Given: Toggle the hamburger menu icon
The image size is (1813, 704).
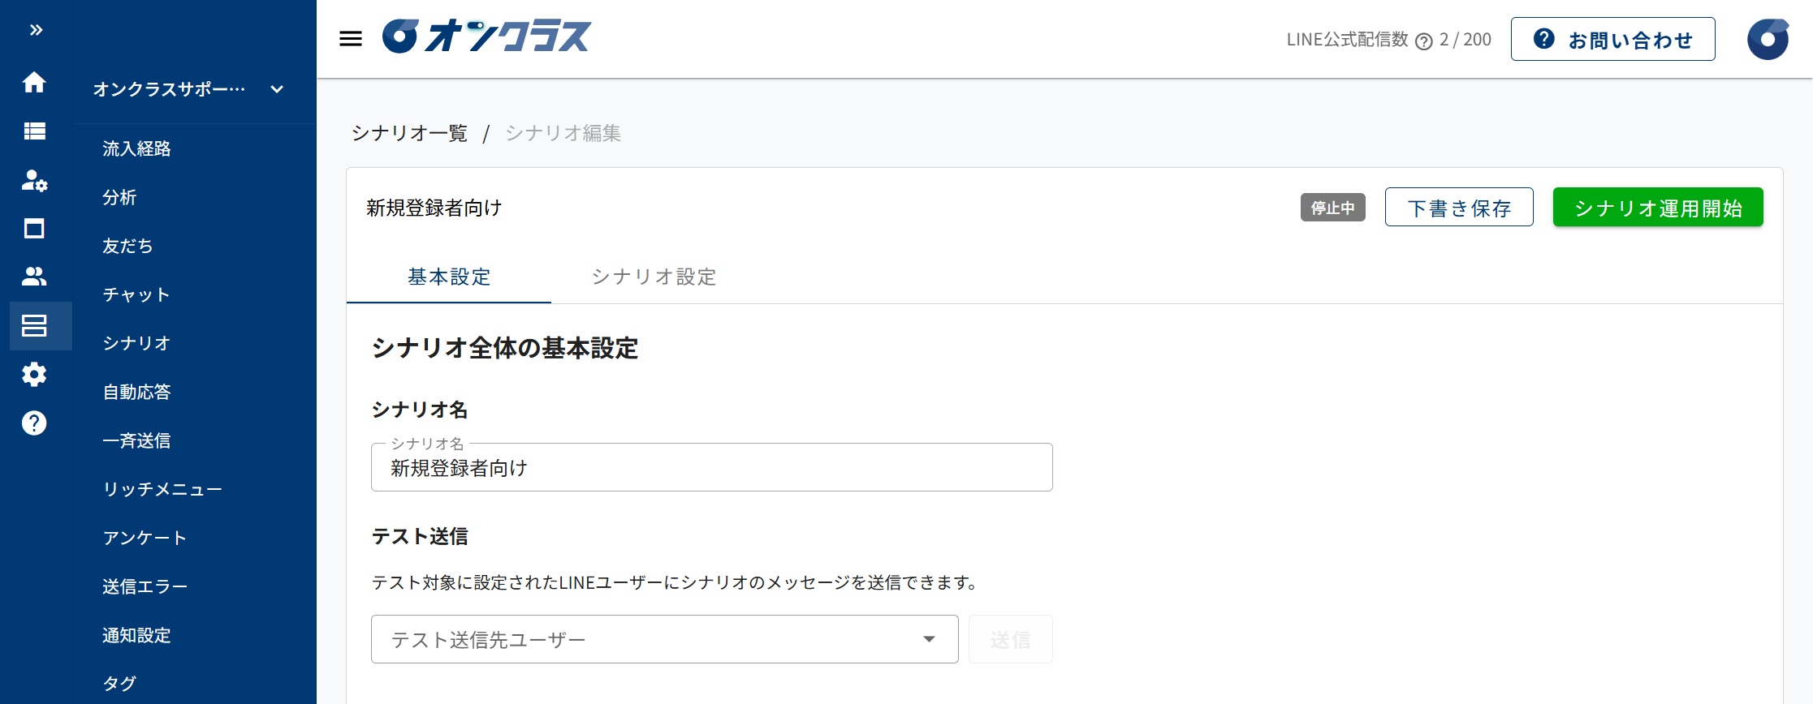Looking at the screenshot, I should coord(351,39).
